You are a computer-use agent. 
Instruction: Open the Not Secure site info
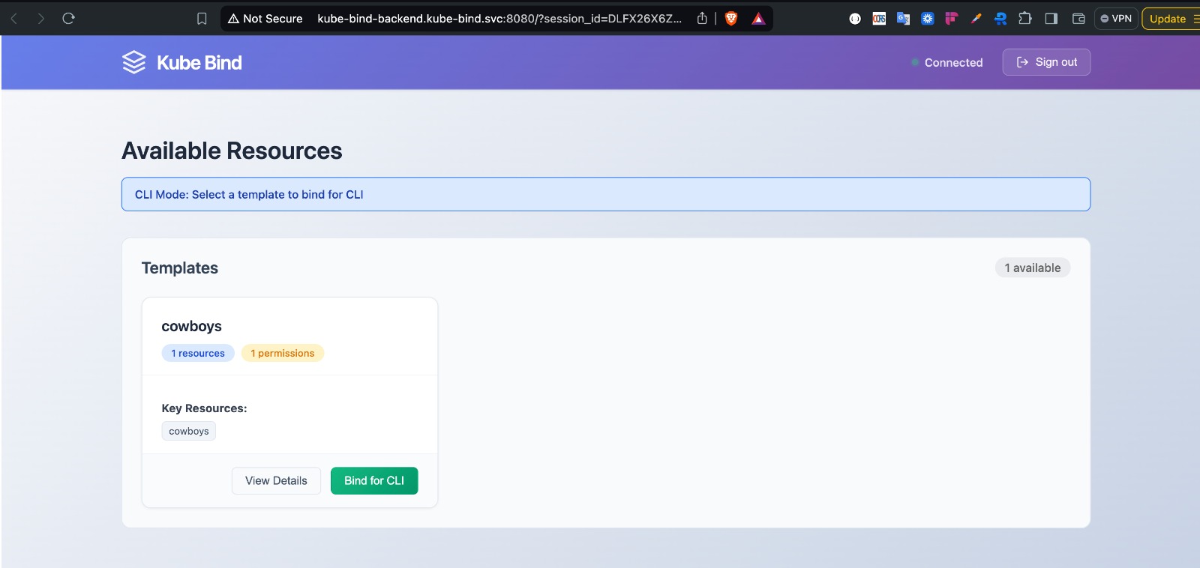click(265, 19)
